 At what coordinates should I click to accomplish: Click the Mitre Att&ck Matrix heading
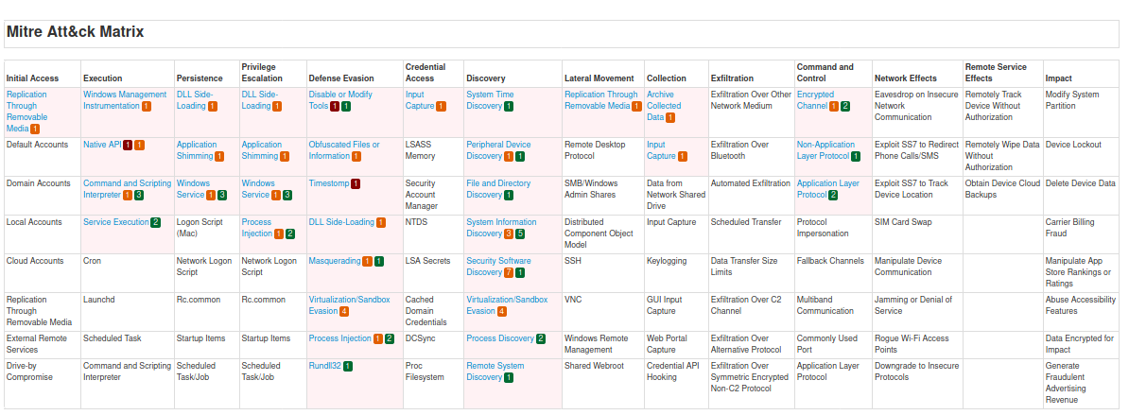75,32
